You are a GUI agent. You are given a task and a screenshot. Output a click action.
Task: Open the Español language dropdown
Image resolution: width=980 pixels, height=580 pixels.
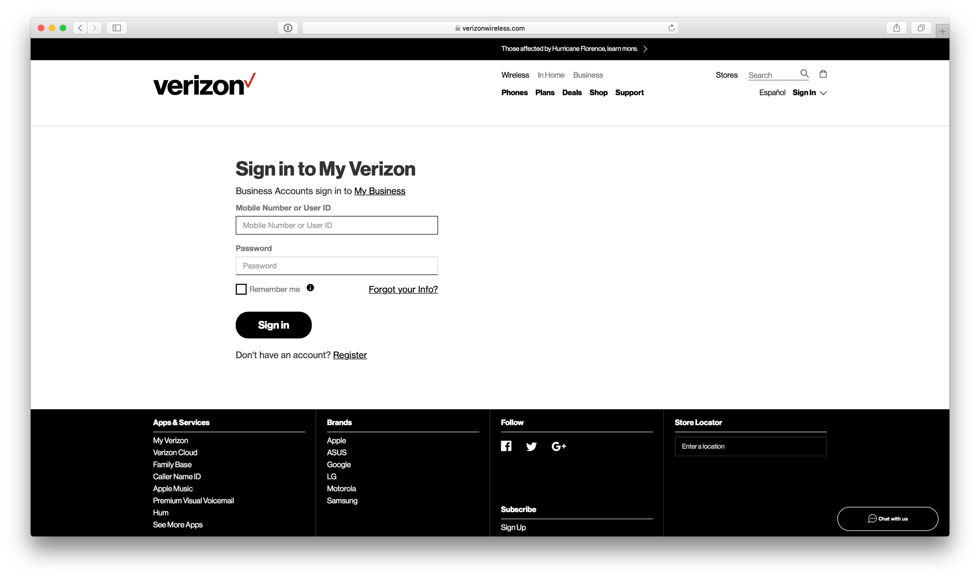click(x=772, y=92)
